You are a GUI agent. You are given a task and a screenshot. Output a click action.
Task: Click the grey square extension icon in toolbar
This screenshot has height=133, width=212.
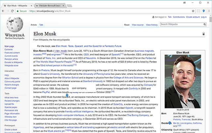[x=198, y=11]
